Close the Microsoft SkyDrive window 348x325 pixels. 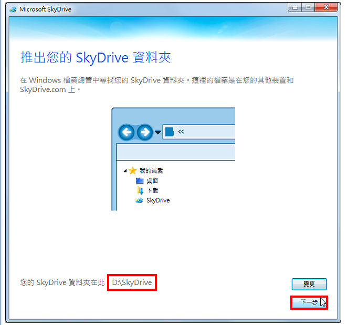click(x=326, y=7)
